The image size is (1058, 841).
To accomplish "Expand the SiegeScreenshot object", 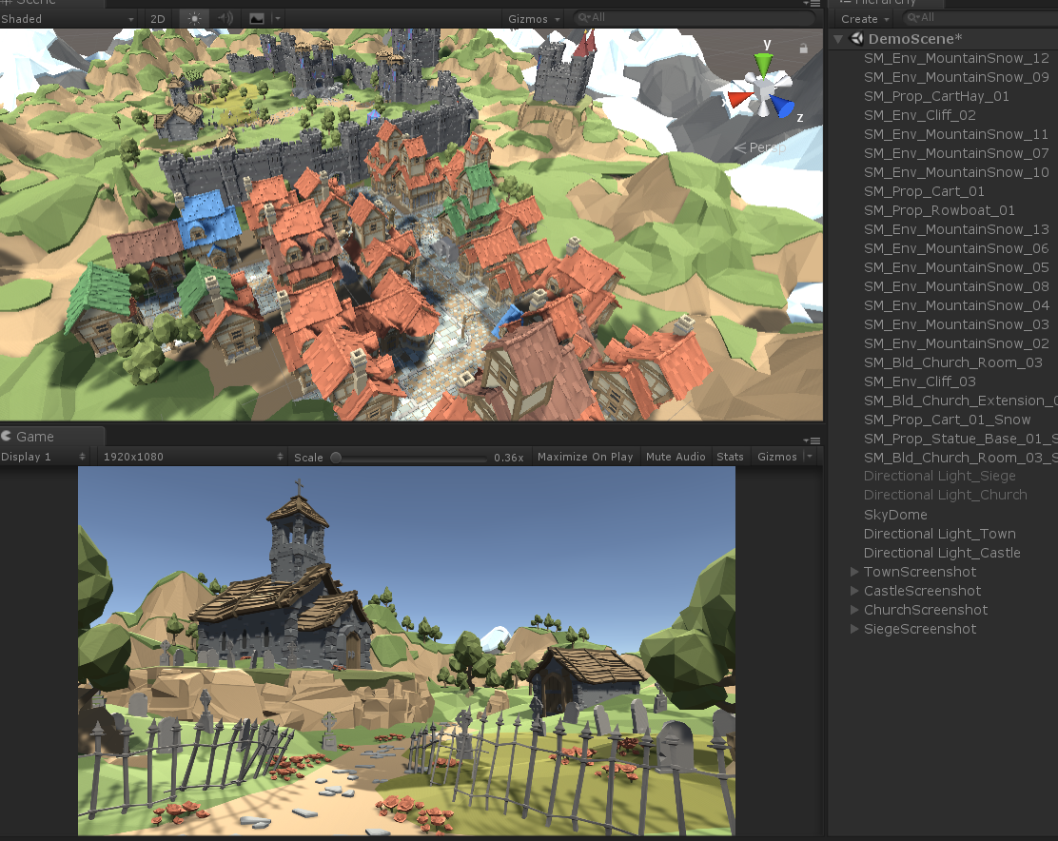I will point(854,629).
